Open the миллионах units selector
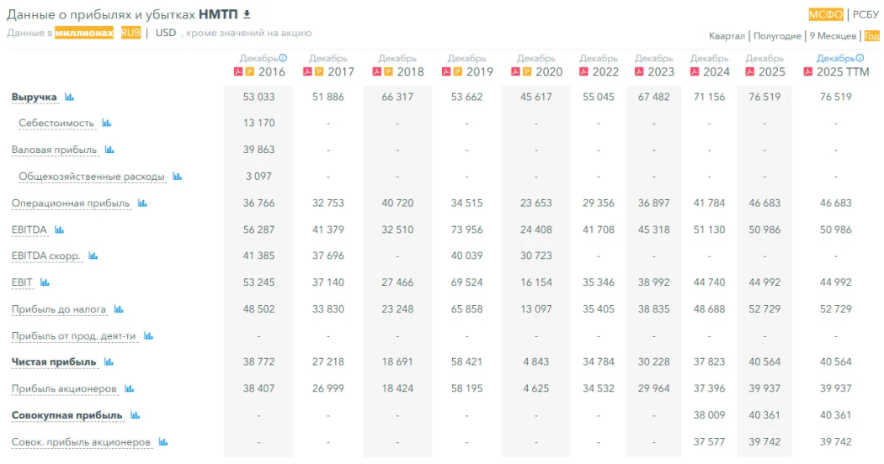Viewport: 884px width, 464px height. (x=84, y=33)
